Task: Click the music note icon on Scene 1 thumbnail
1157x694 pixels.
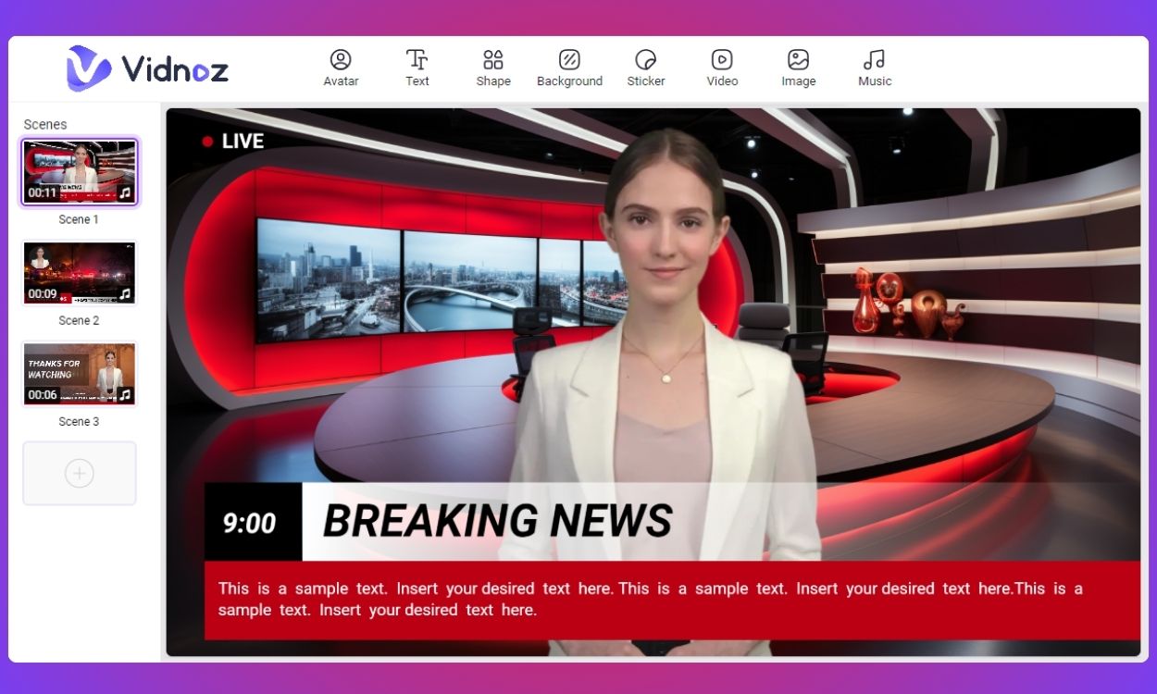Action: click(127, 193)
